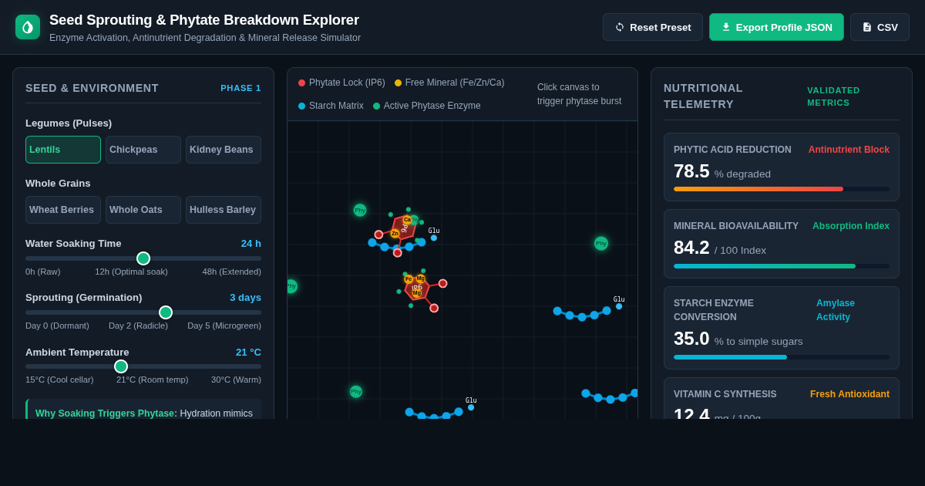Click the 24 h soaking value
Screen dimensions: 925x486
[251, 243]
